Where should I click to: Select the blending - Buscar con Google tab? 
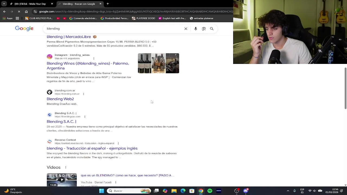[79, 4]
